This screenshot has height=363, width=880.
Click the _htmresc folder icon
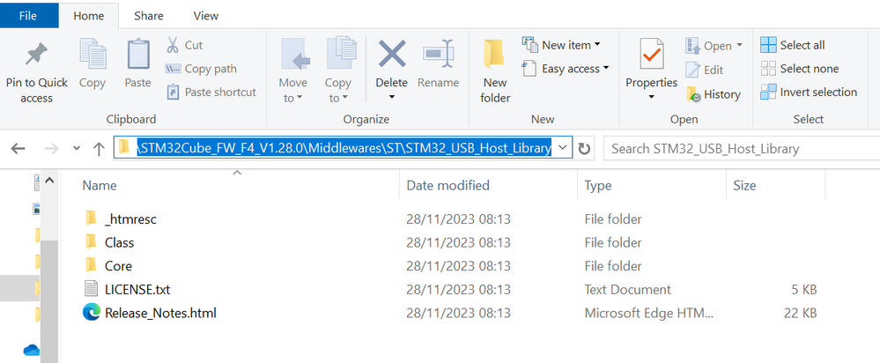[x=91, y=219]
